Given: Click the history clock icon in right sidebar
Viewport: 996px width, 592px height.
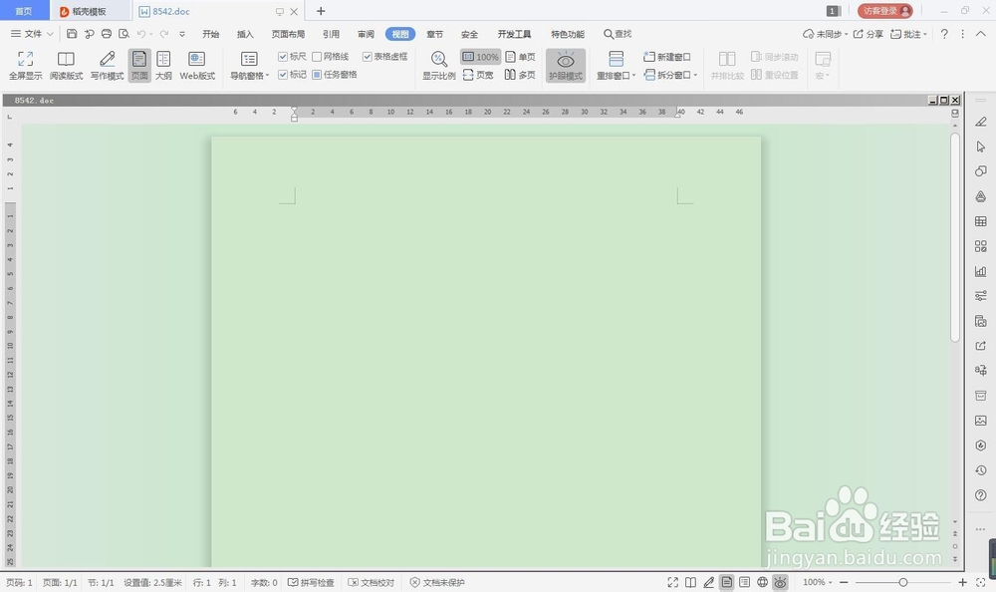Looking at the screenshot, I should tap(981, 470).
